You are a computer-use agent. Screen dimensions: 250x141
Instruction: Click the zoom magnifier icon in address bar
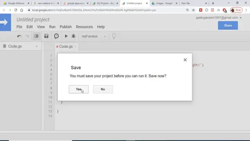(x=187, y=10)
